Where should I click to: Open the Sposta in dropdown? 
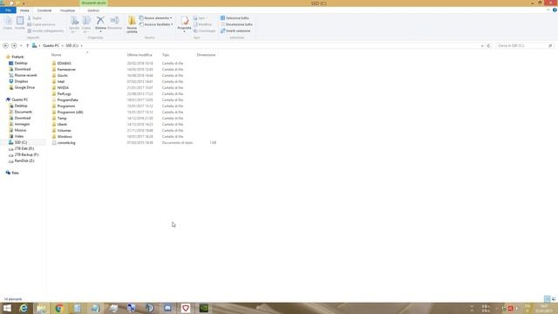click(74, 24)
